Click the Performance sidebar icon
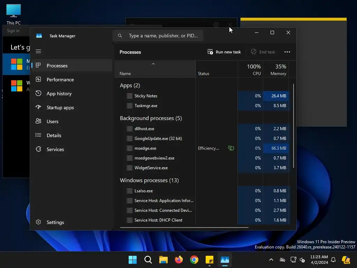 point(38,79)
